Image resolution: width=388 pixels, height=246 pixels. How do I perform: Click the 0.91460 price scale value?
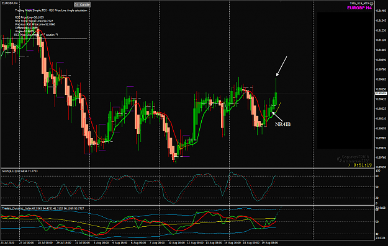381,11
